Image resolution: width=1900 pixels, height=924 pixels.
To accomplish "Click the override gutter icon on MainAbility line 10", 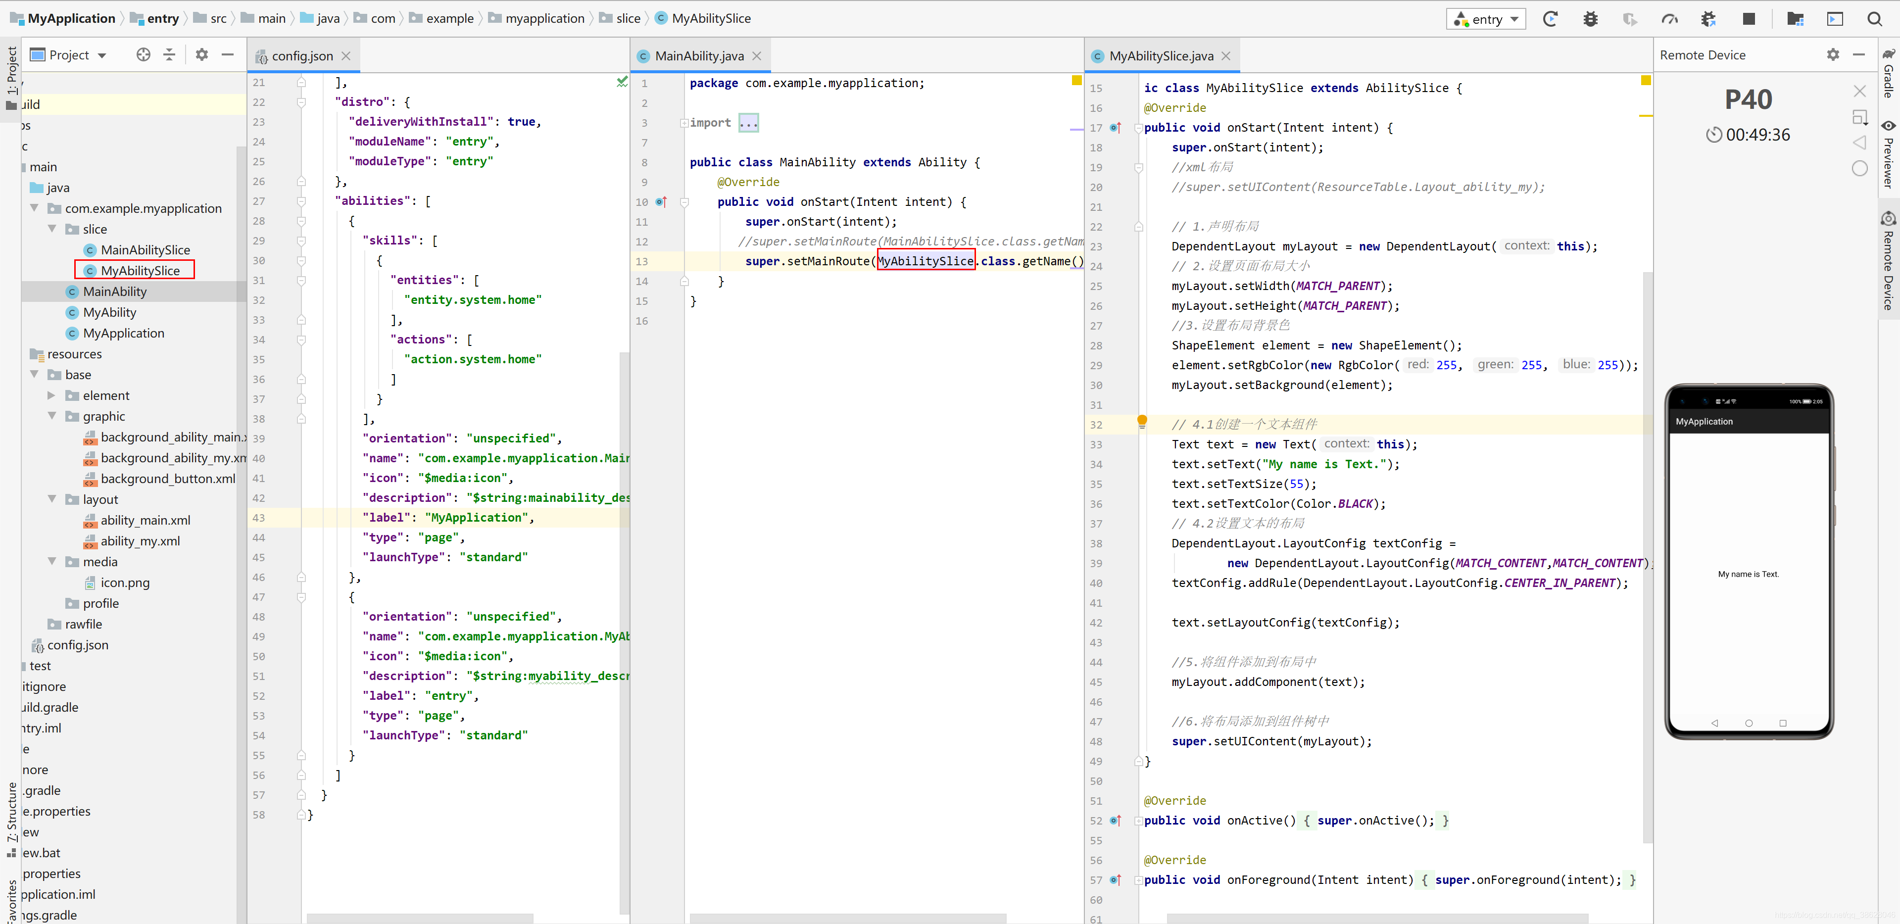I will pos(661,202).
